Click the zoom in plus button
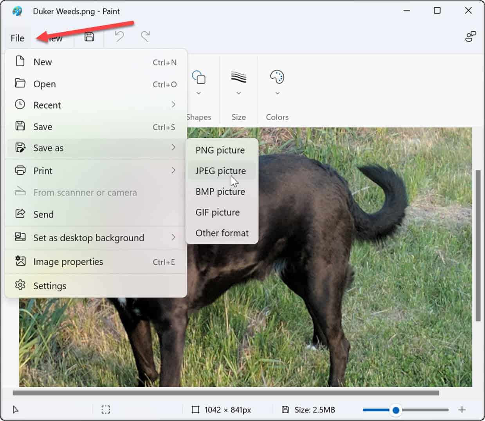Screen dimensions: 485x421 (462, 410)
